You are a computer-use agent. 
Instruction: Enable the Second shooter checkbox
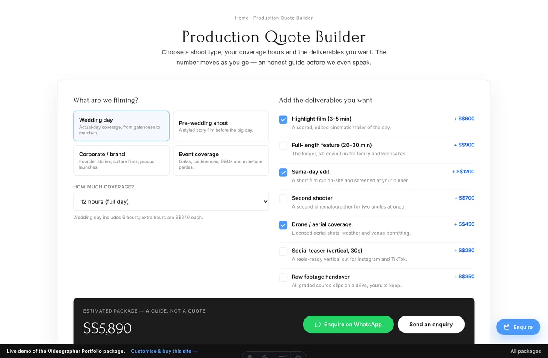pos(283,199)
